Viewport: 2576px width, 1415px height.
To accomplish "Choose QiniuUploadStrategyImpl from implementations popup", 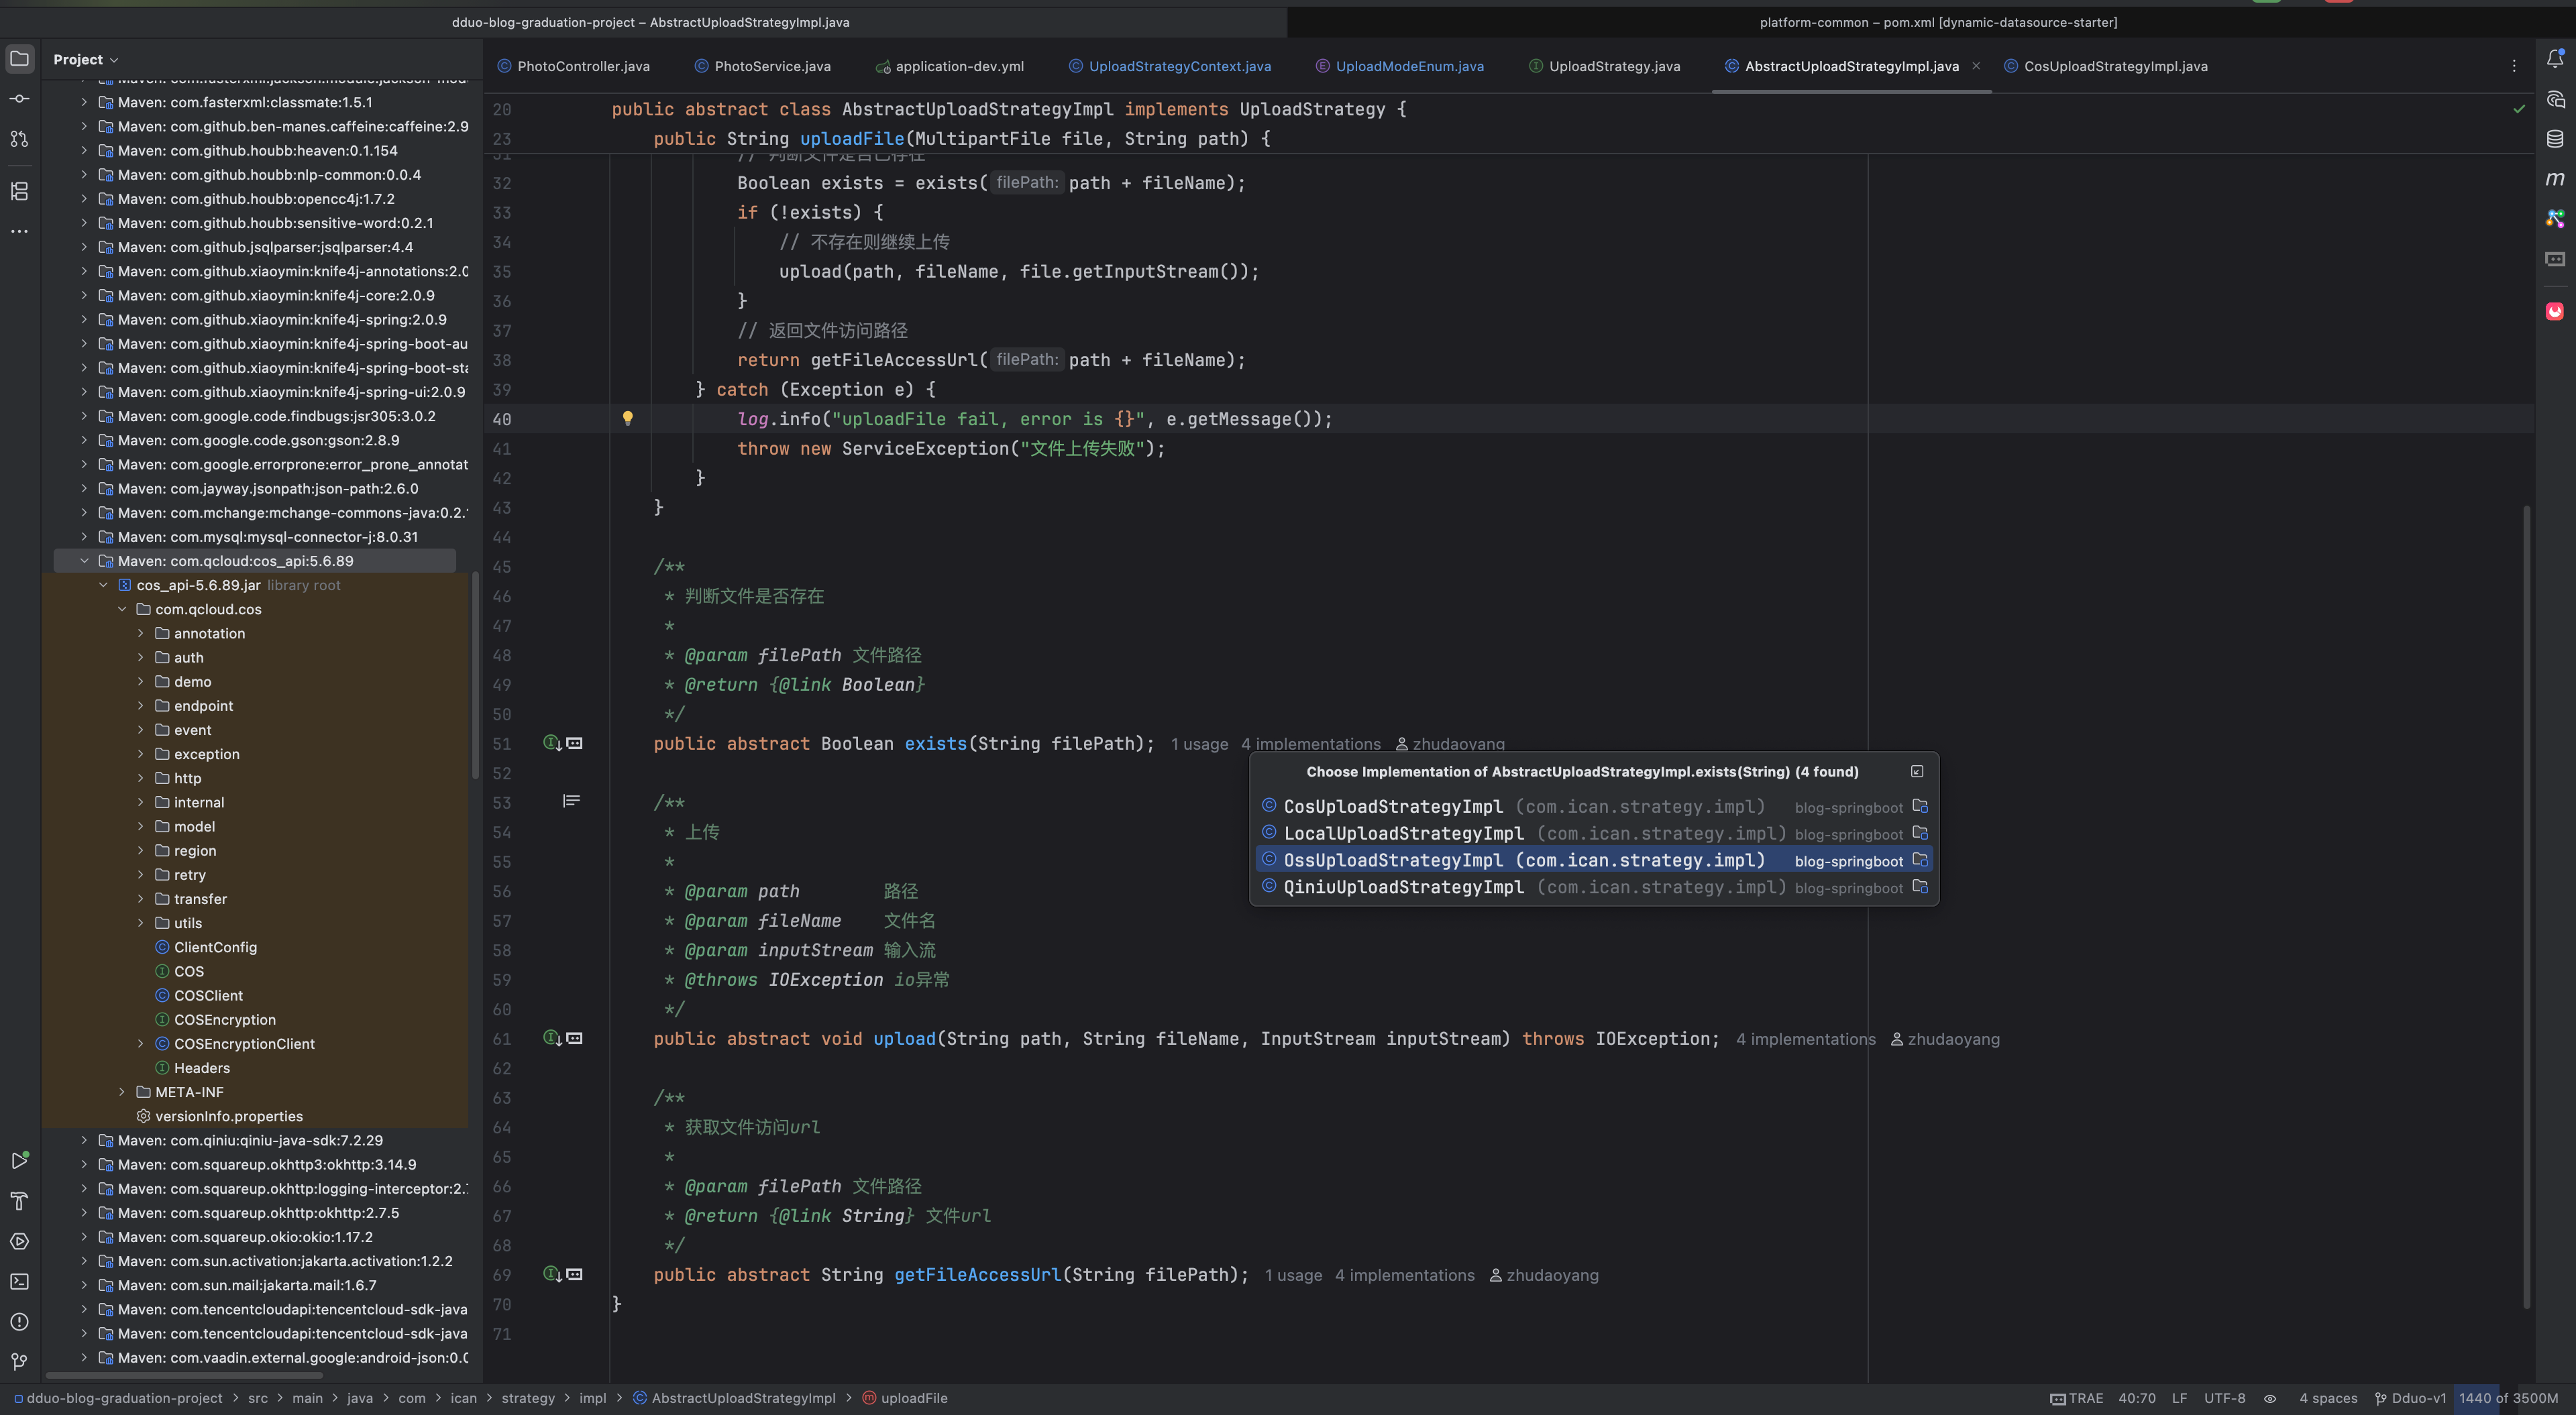I will tap(1402, 887).
